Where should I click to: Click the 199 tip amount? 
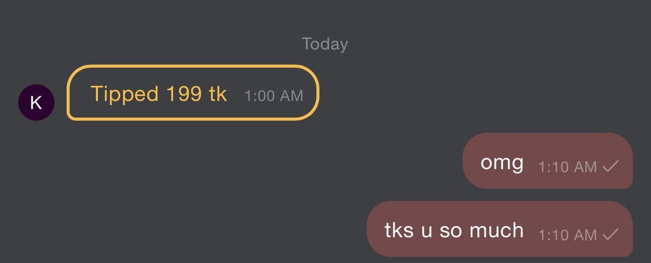click(184, 94)
